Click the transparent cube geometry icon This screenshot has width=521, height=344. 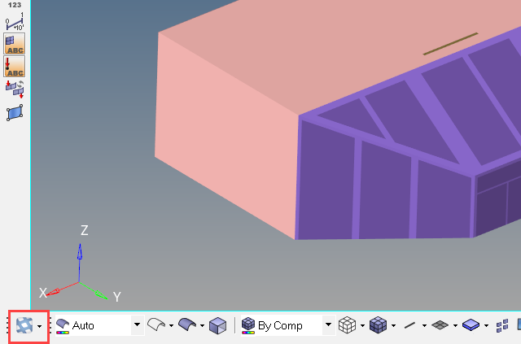point(217,325)
